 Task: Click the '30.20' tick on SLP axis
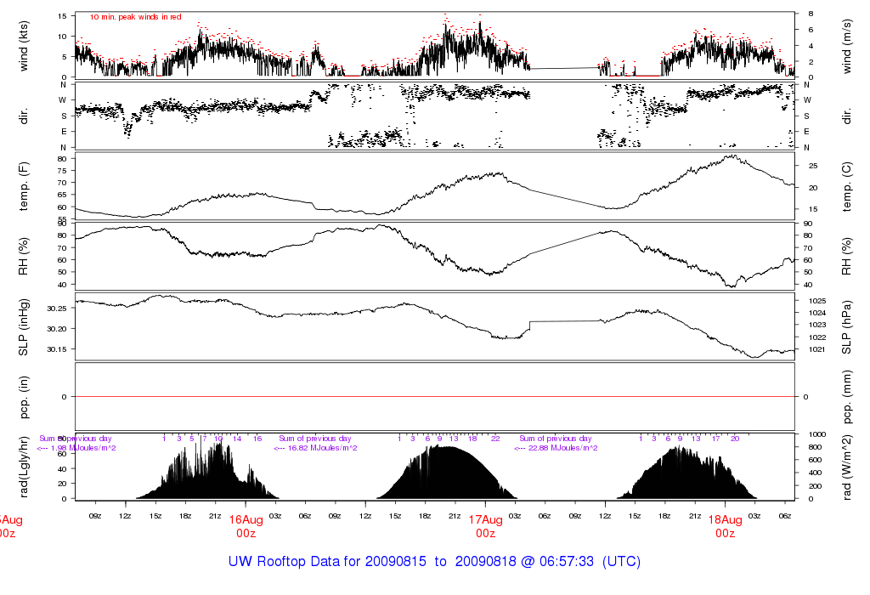(57, 329)
